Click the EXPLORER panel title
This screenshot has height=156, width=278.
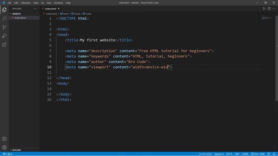17,9
